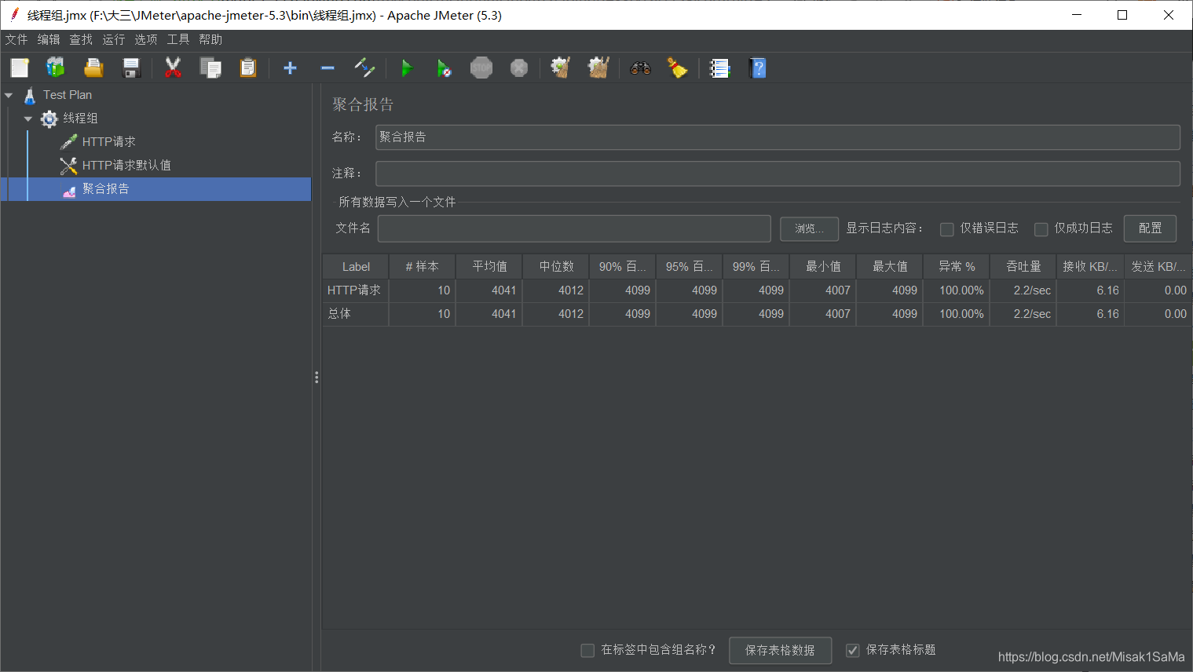Open the 运行 menu
Viewport: 1193px width, 672px height.
click(x=112, y=39)
